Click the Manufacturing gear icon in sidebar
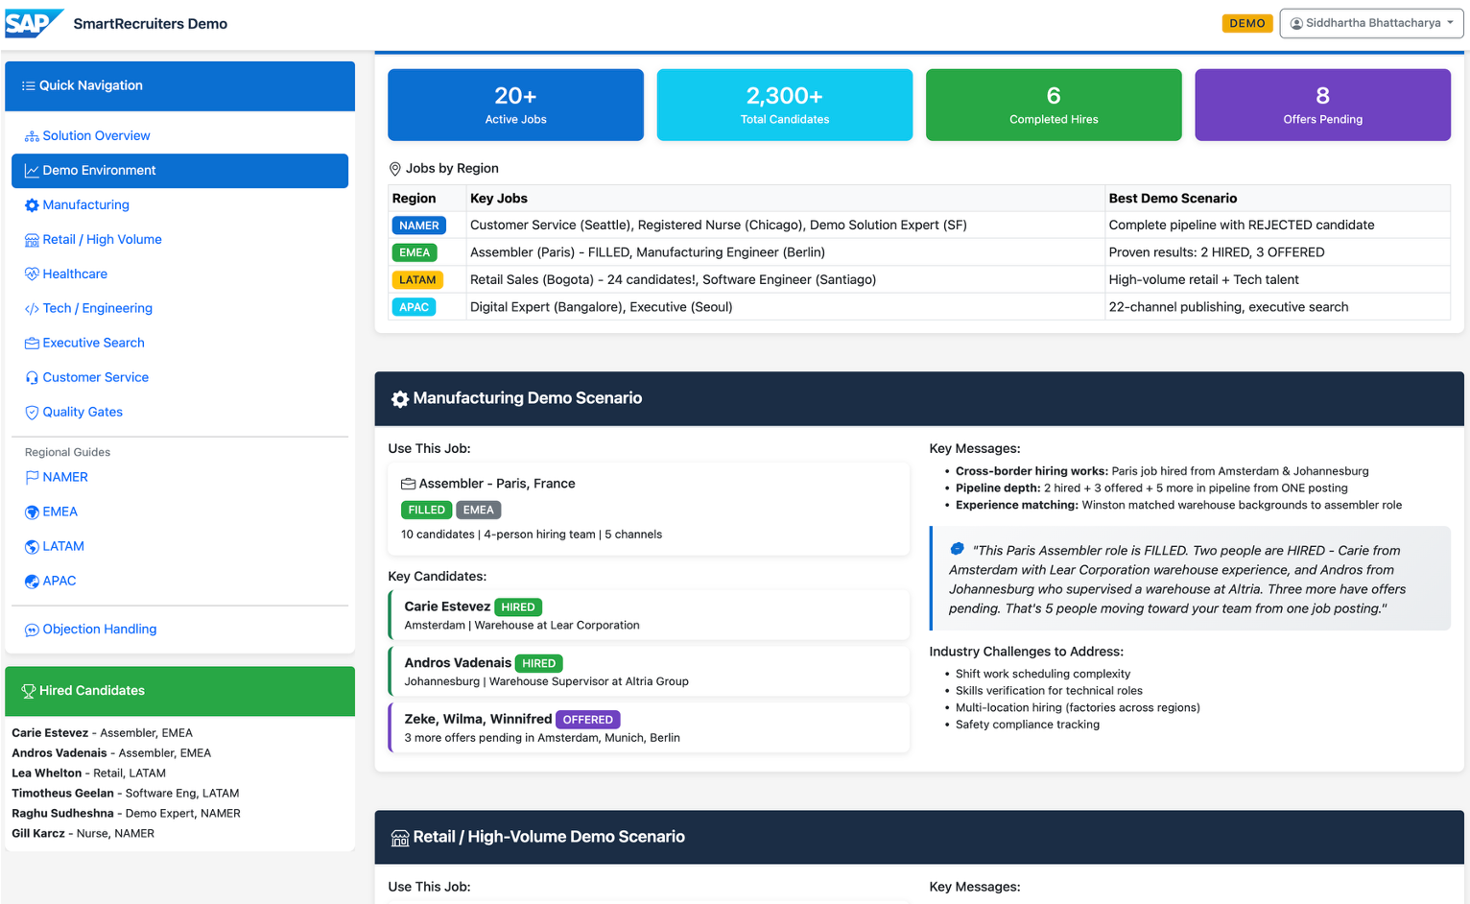1470x904 pixels. [32, 205]
